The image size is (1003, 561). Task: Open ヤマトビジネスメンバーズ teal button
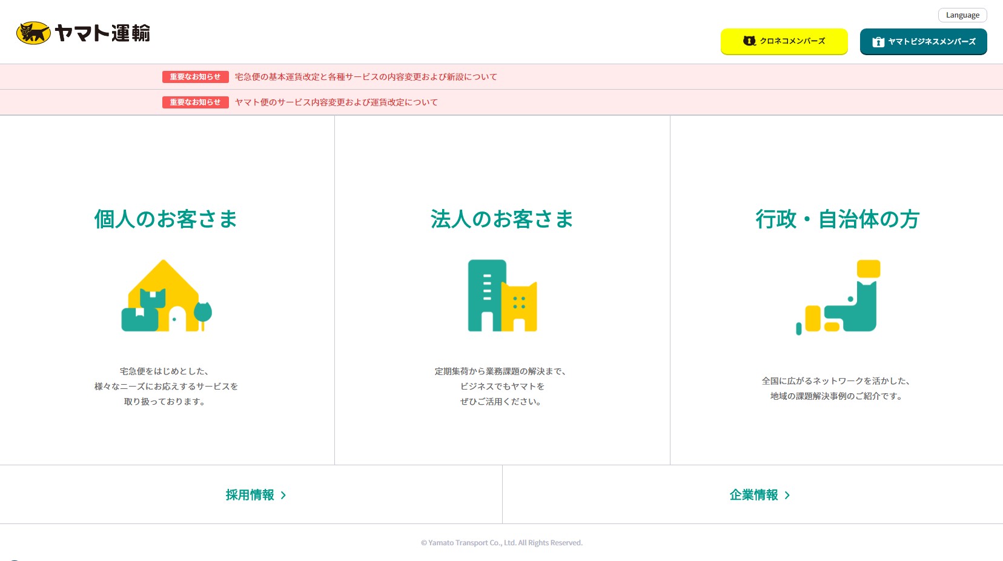pyautogui.click(x=924, y=42)
